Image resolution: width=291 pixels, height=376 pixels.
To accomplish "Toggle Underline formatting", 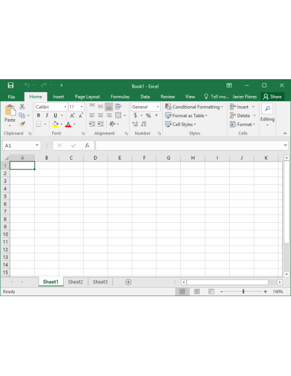I will (x=55, y=115).
